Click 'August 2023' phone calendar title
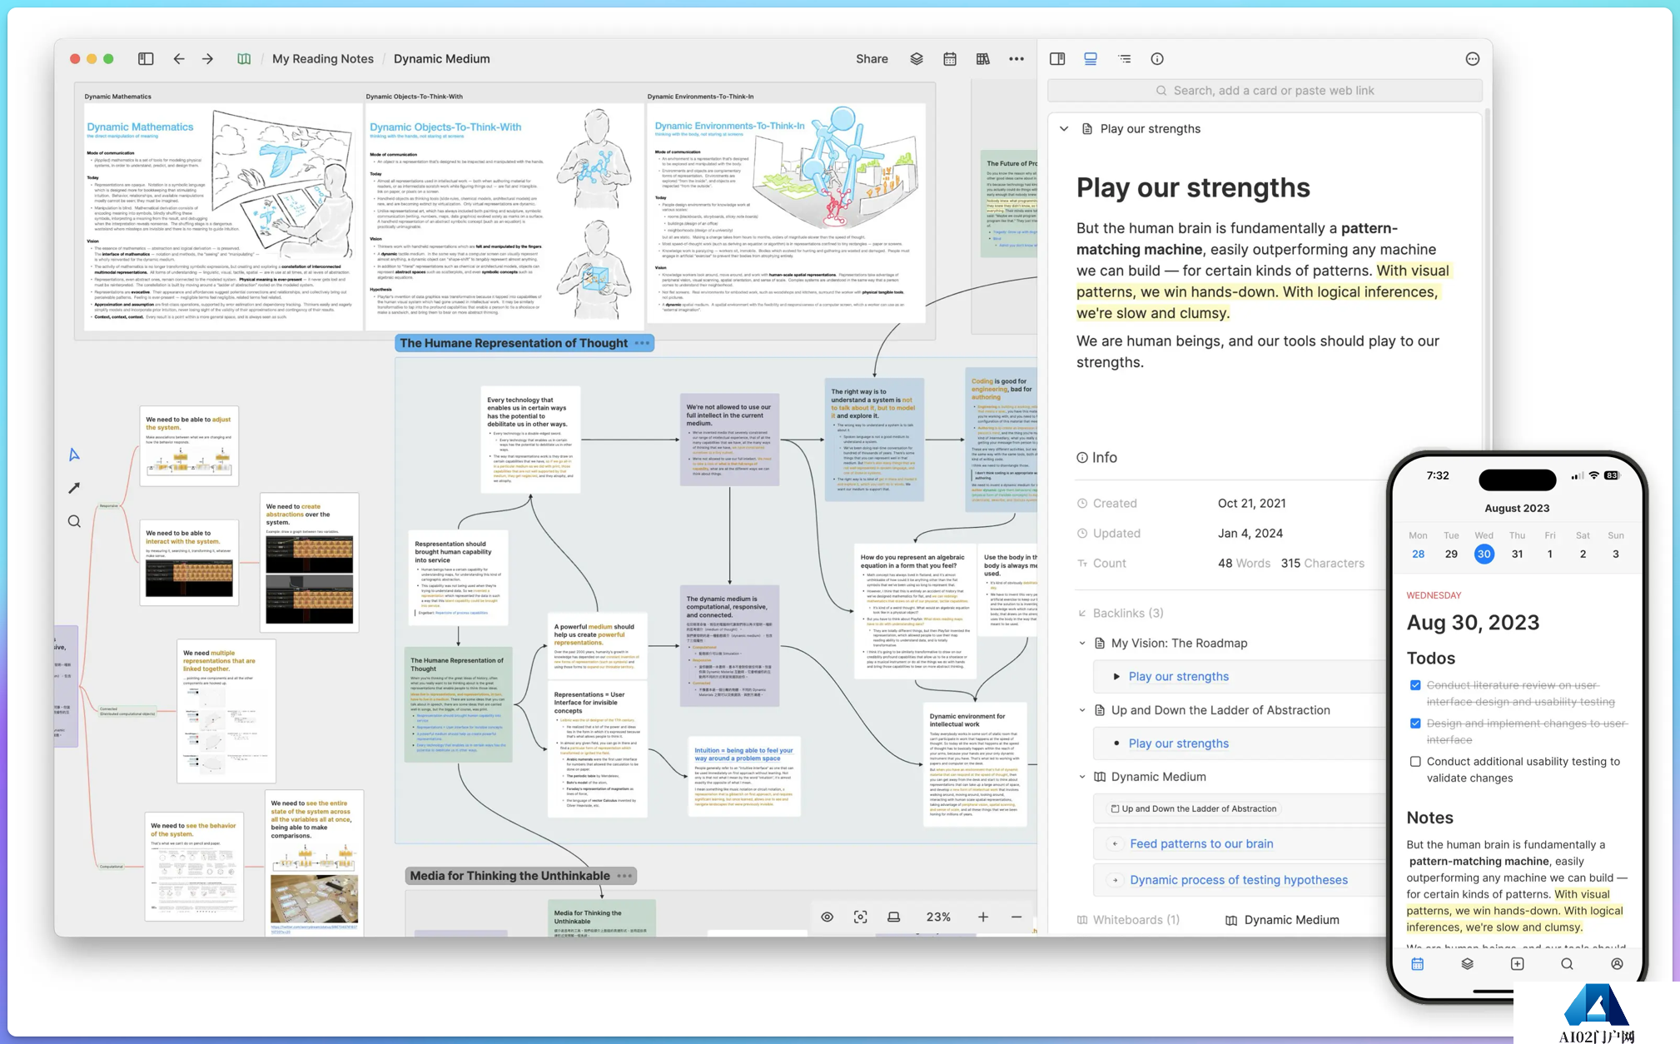Viewport: 1680px width, 1044px height. 1517,509
